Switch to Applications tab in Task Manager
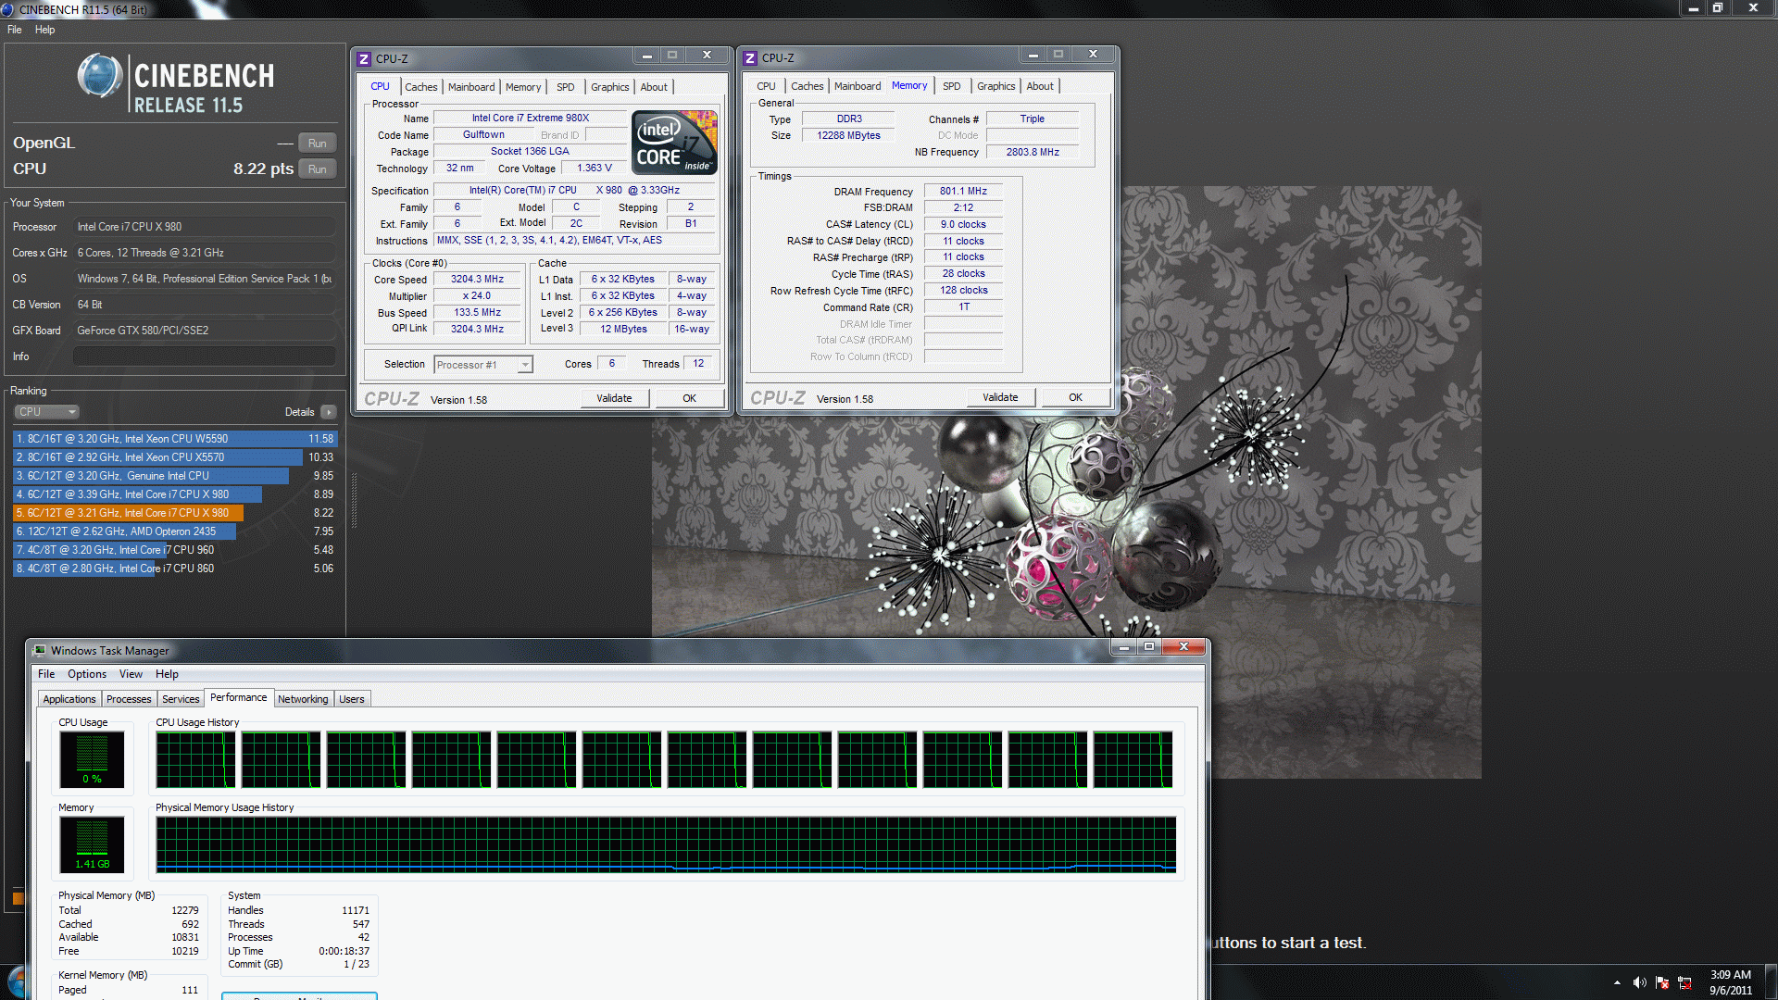Viewport: 1778px width, 1000px height. tap(69, 699)
